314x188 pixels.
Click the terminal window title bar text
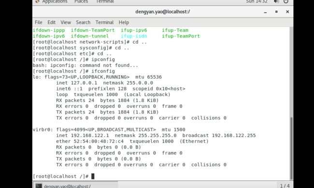163,12
